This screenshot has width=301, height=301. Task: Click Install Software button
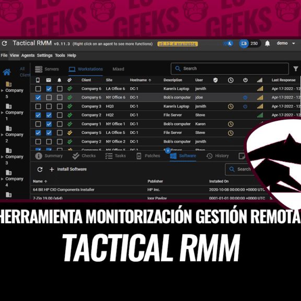(68, 169)
